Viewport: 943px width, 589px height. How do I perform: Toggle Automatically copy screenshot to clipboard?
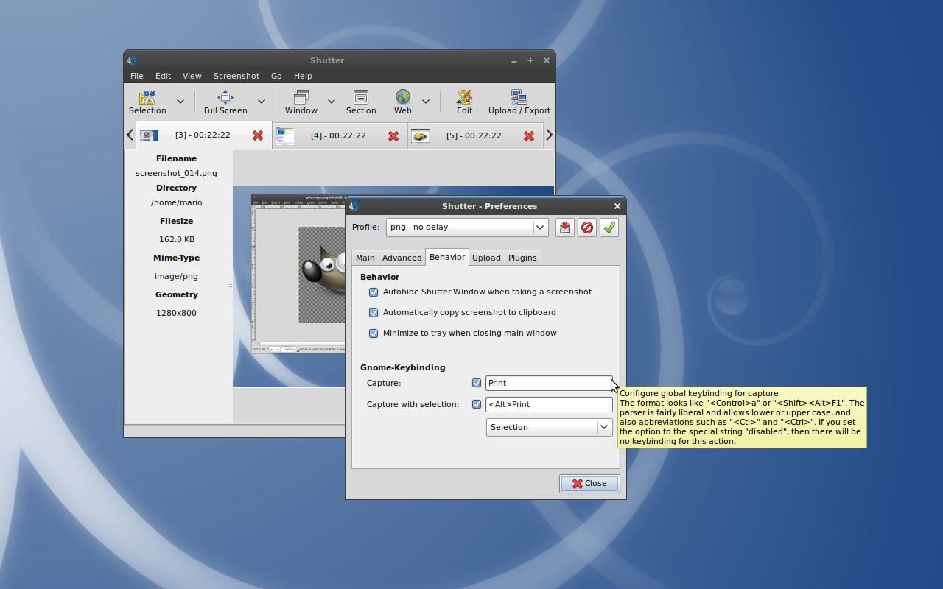point(374,313)
